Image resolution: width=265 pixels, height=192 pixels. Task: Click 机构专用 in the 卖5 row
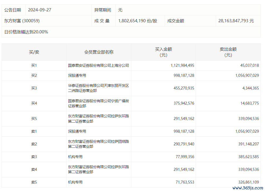[x=75, y=182]
